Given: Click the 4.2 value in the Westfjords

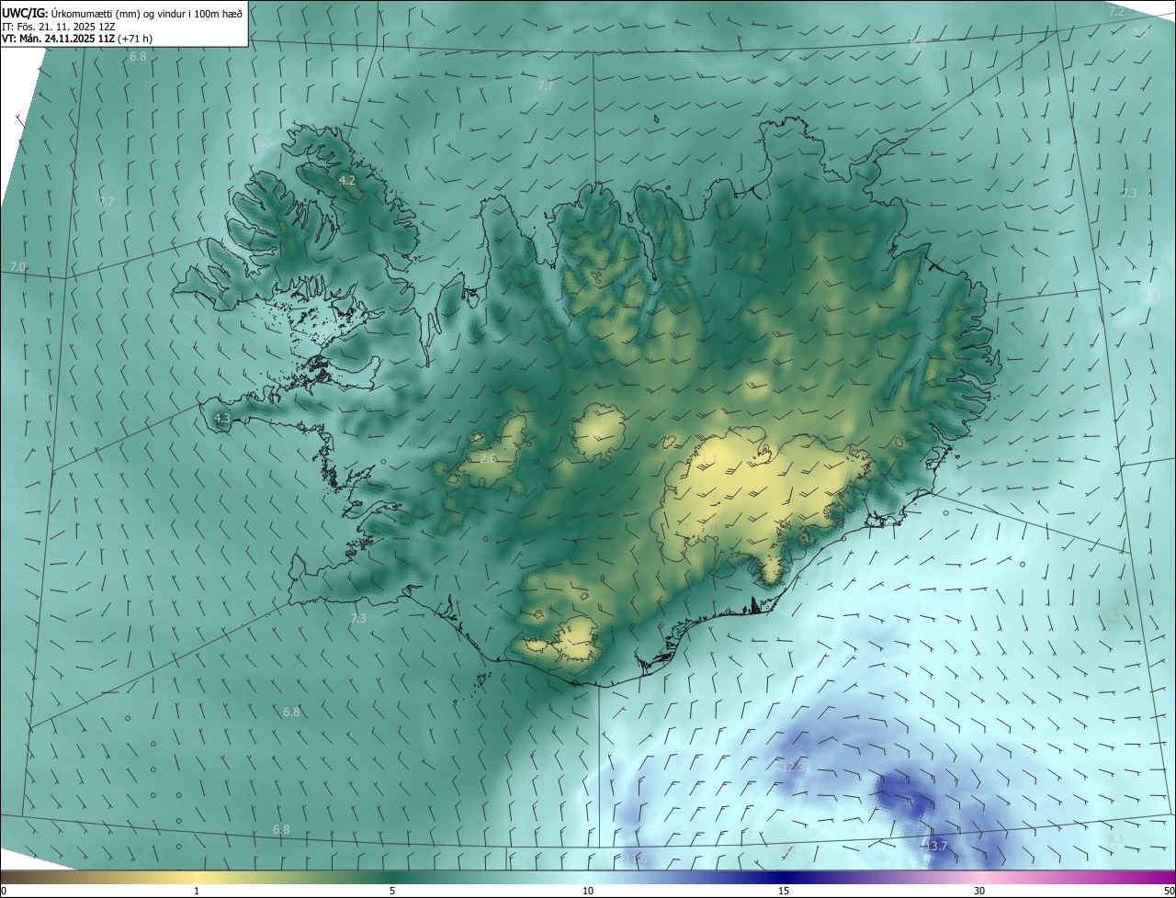Looking at the screenshot, I should tap(347, 181).
